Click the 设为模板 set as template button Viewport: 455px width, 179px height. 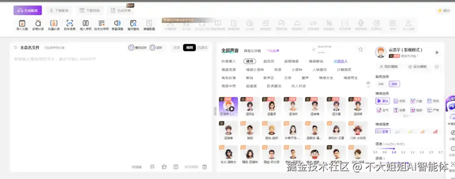418,67
